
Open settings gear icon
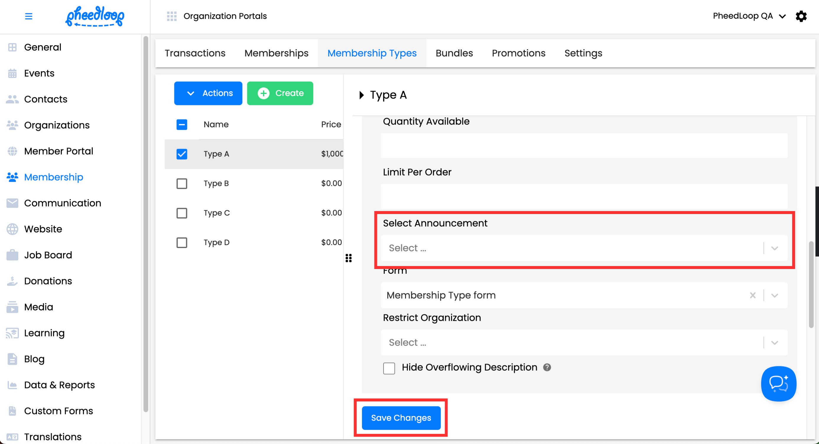801,16
